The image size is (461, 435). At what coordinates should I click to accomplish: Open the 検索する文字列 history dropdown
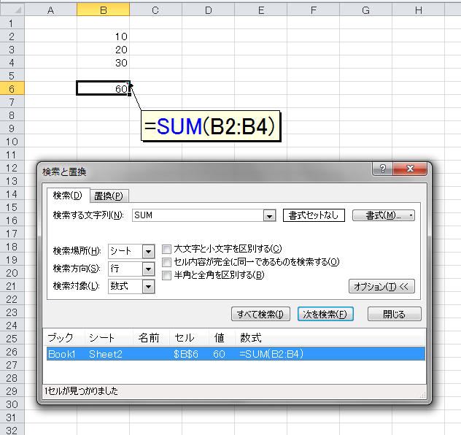pyautogui.click(x=269, y=216)
